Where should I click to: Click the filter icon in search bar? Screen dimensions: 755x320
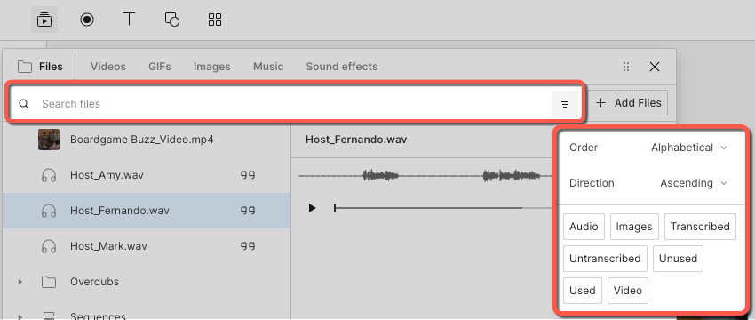pyautogui.click(x=565, y=104)
